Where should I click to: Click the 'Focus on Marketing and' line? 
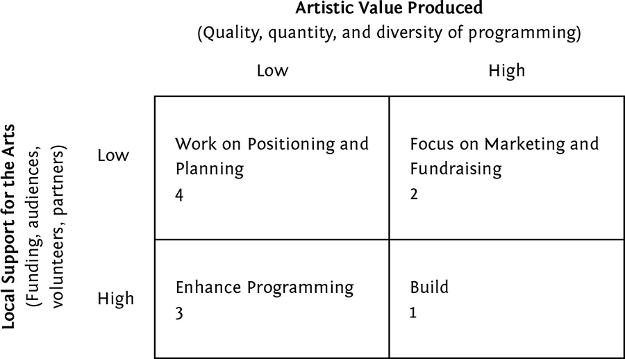504,144
